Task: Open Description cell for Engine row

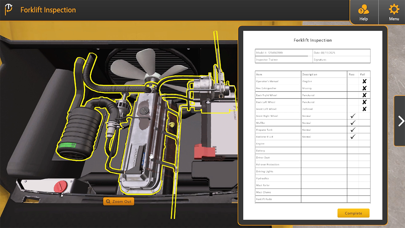Action: pos(324,144)
